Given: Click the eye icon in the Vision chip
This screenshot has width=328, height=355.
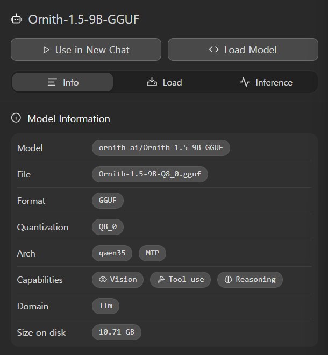Looking at the screenshot, I should click(103, 280).
